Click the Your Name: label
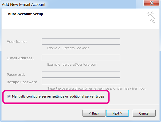This screenshot has height=122, width=161. tap(17, 42)
